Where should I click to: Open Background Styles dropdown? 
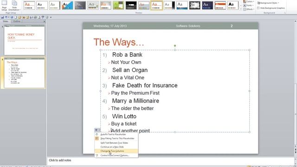point(268,3)
